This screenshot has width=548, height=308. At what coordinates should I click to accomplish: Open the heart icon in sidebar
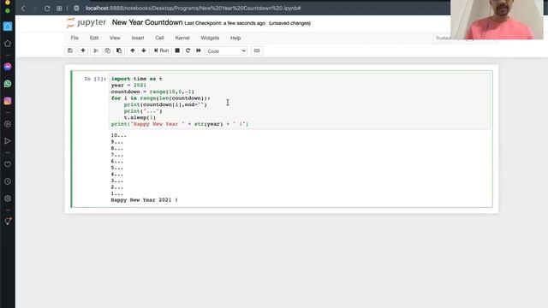[8, 164]
